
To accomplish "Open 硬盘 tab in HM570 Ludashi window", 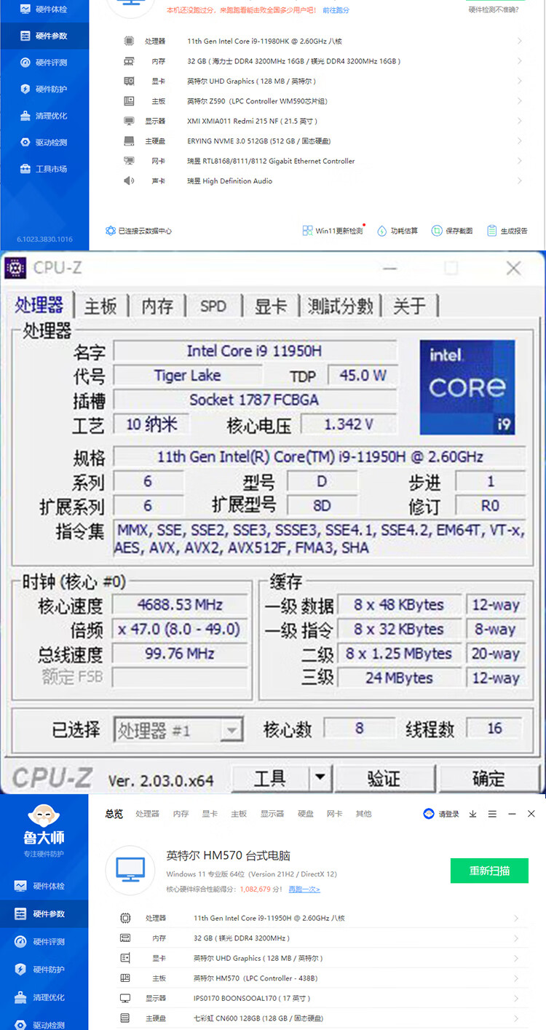I will point(306,814).
